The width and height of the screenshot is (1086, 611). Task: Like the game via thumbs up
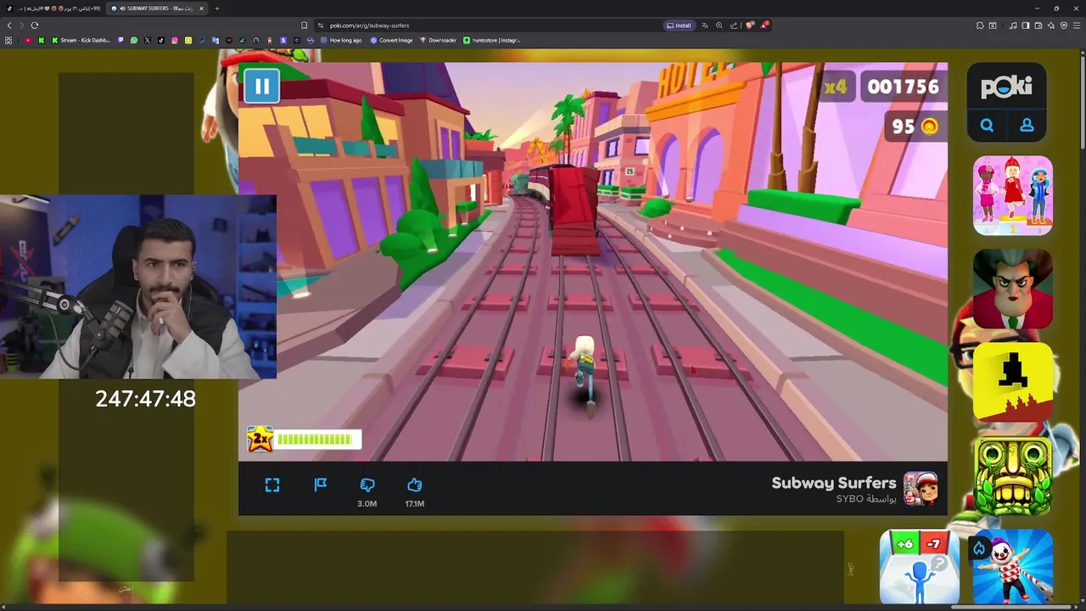coord(415,485)
